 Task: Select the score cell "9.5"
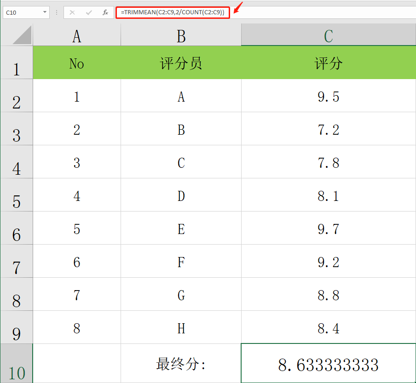pos(329,96)
